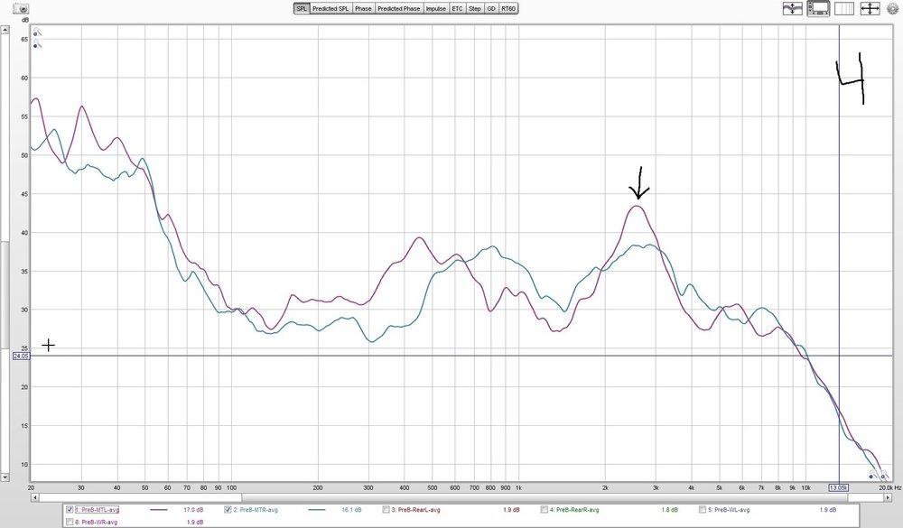
Task: Enable the PreB-WL-avg trace checkbox
Action: click(x=703, y=510)
